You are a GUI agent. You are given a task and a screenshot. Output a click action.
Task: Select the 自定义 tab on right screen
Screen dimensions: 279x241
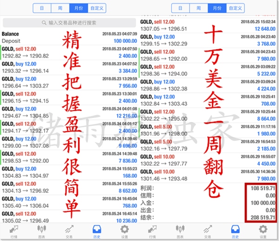click(235, 8)
